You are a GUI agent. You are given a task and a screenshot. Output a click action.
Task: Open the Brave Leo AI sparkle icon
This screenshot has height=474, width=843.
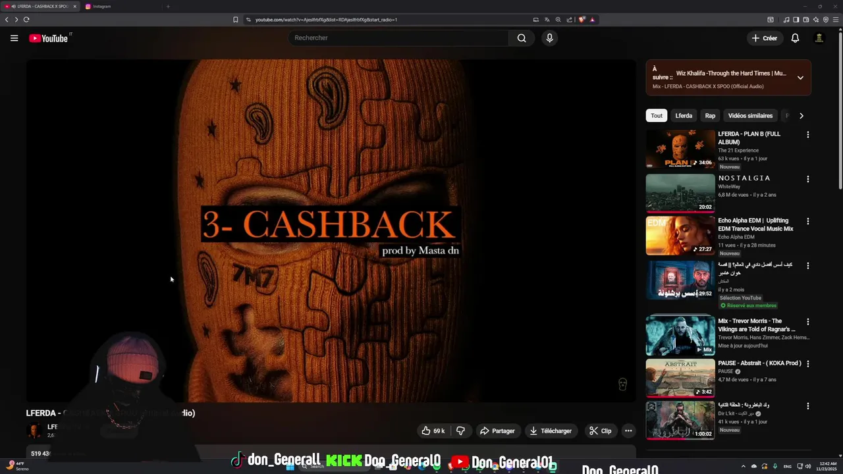tap(816, 20)
